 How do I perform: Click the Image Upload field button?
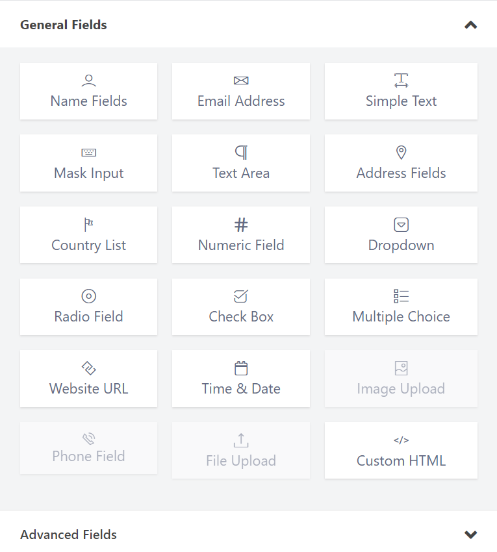[401, 379]
